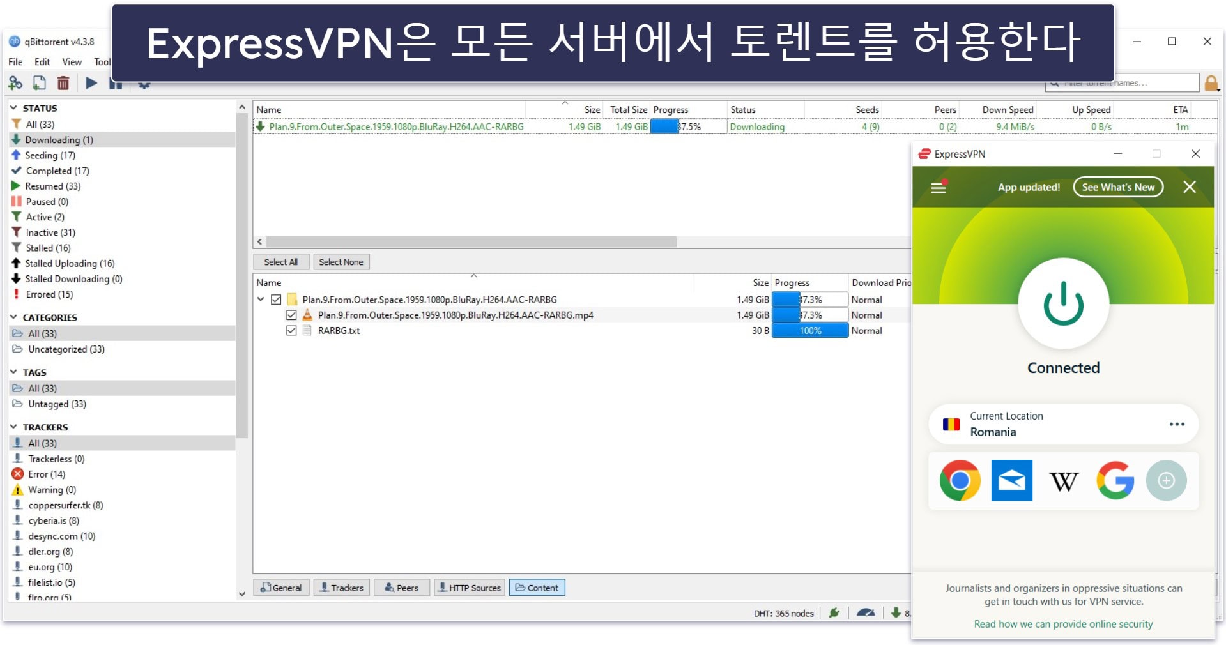Open the Google shortcut in ExpressVPN
The image size is (1226, 645).
coord(1115,480)
